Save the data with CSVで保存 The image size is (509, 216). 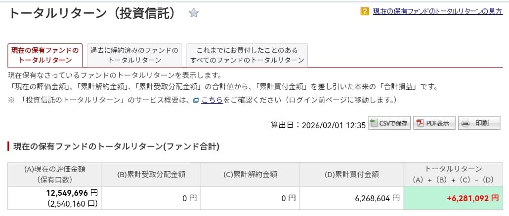coord(389,123)
